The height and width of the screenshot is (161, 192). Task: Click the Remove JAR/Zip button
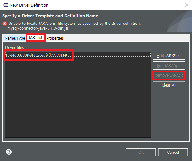pyautogui.click(x=169, y=75)
